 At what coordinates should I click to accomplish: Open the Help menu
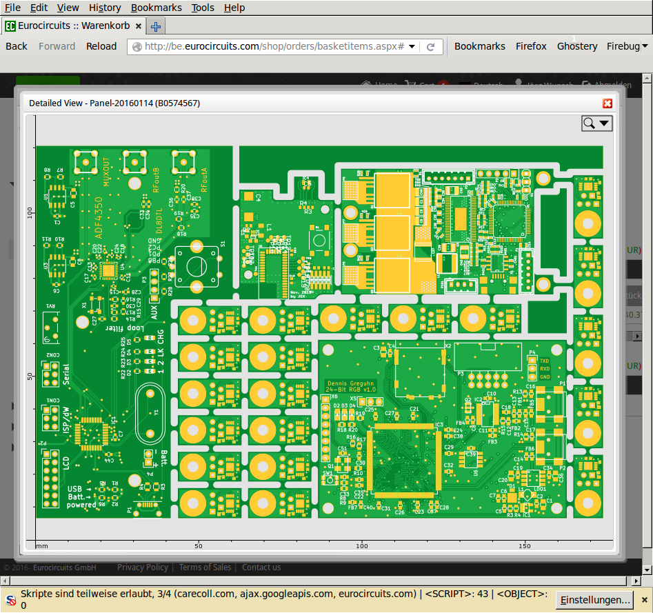click(234, 8)
